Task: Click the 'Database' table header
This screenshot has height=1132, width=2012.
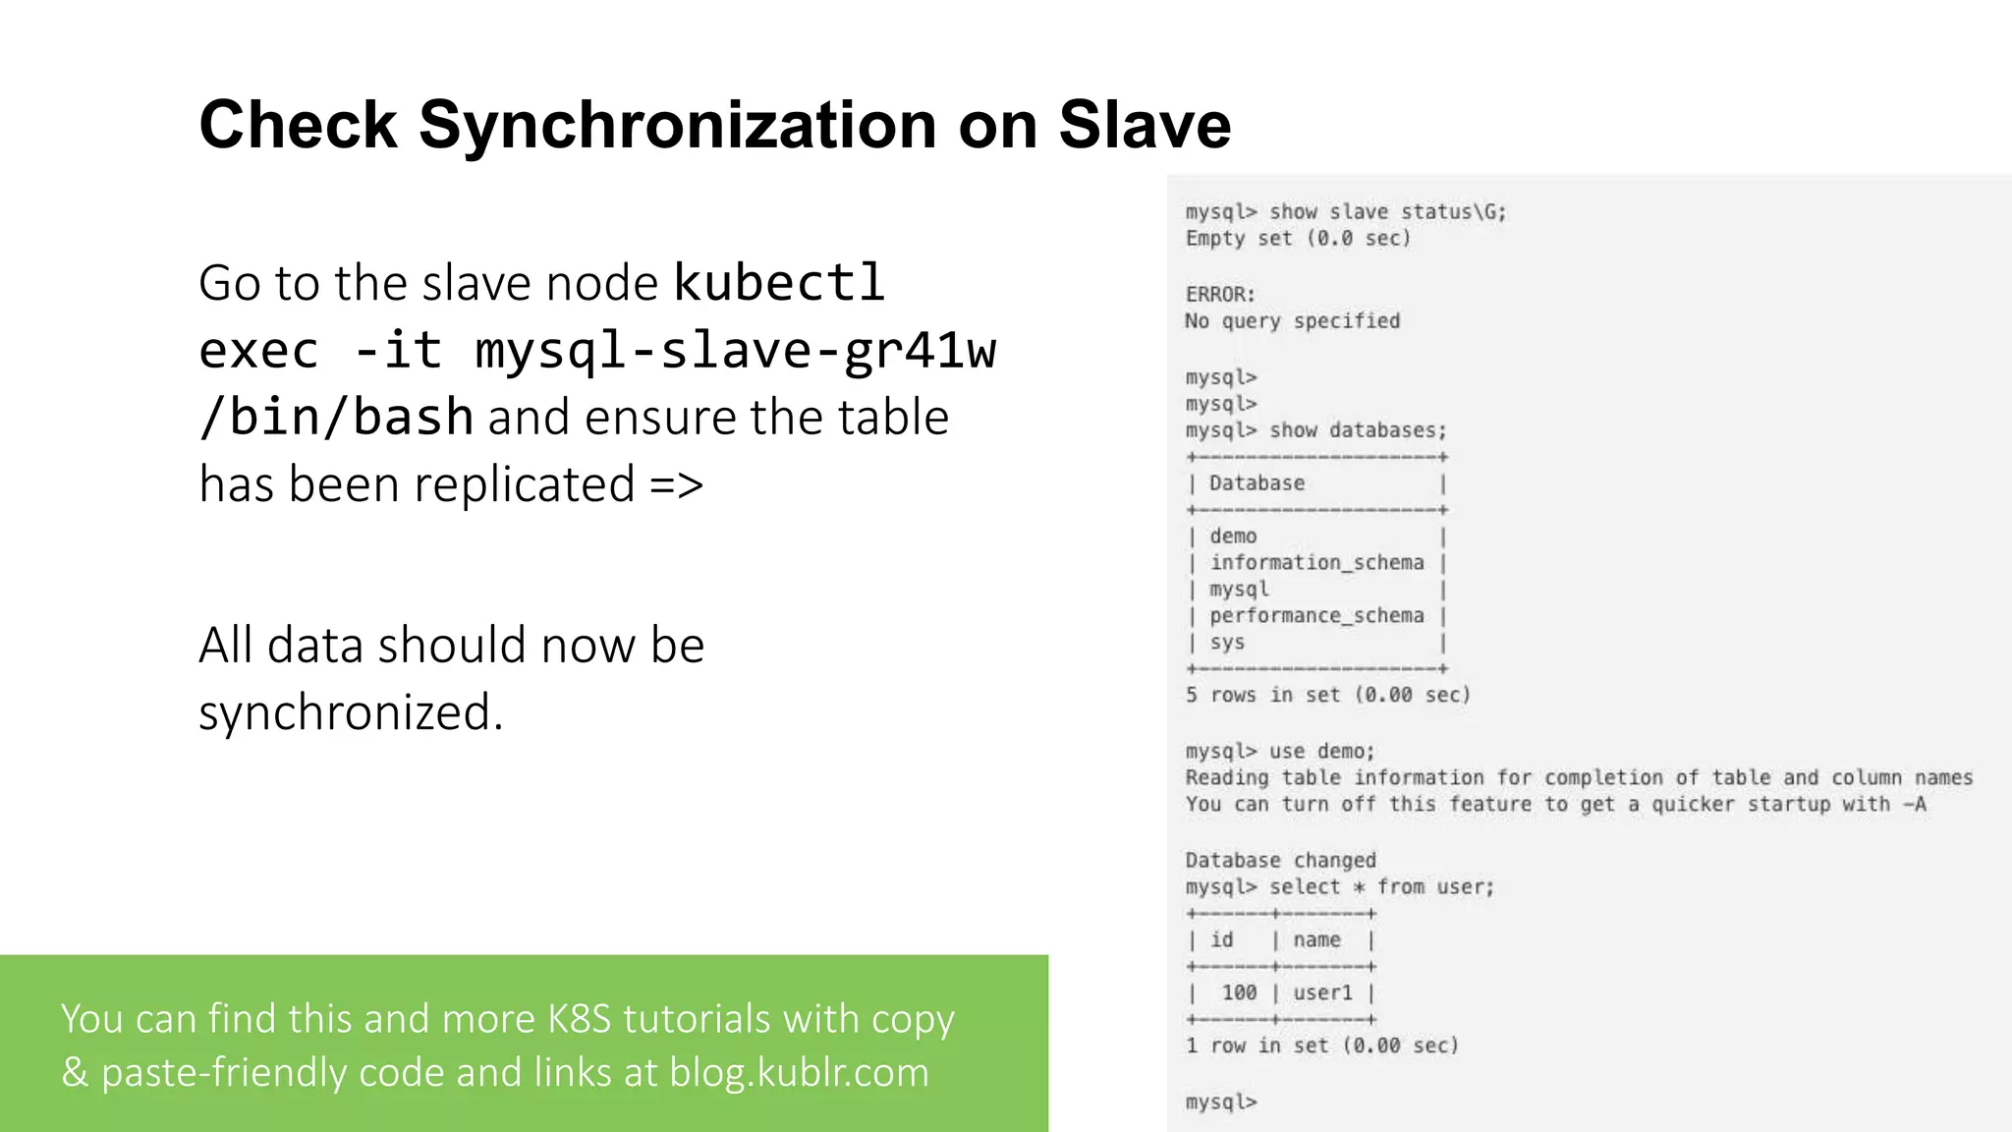Action: (x=1257, y=483)
